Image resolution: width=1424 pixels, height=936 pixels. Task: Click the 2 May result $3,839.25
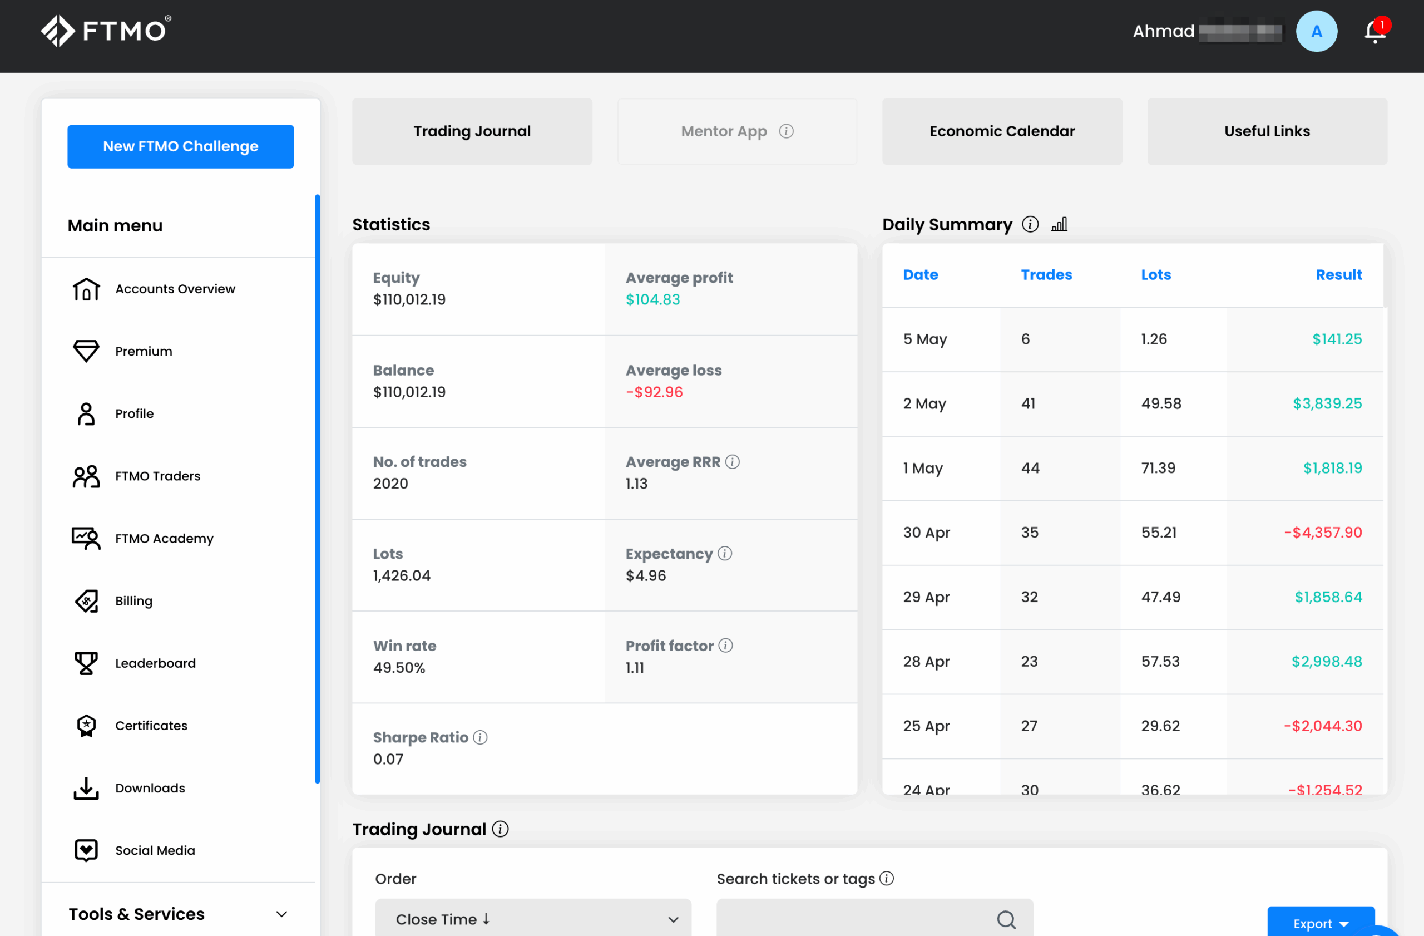(x=1327, y=404)
